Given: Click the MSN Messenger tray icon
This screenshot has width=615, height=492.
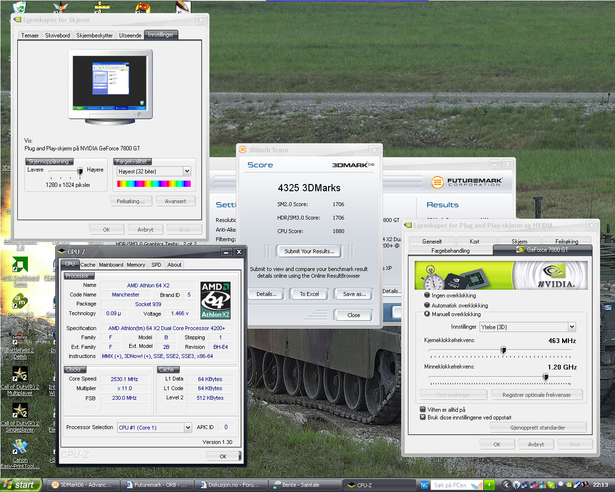Looking at the screenshot, I should point(542,485).
